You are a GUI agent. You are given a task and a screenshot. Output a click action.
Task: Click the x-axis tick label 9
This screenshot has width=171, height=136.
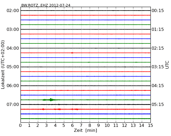(x=98, y=126)
